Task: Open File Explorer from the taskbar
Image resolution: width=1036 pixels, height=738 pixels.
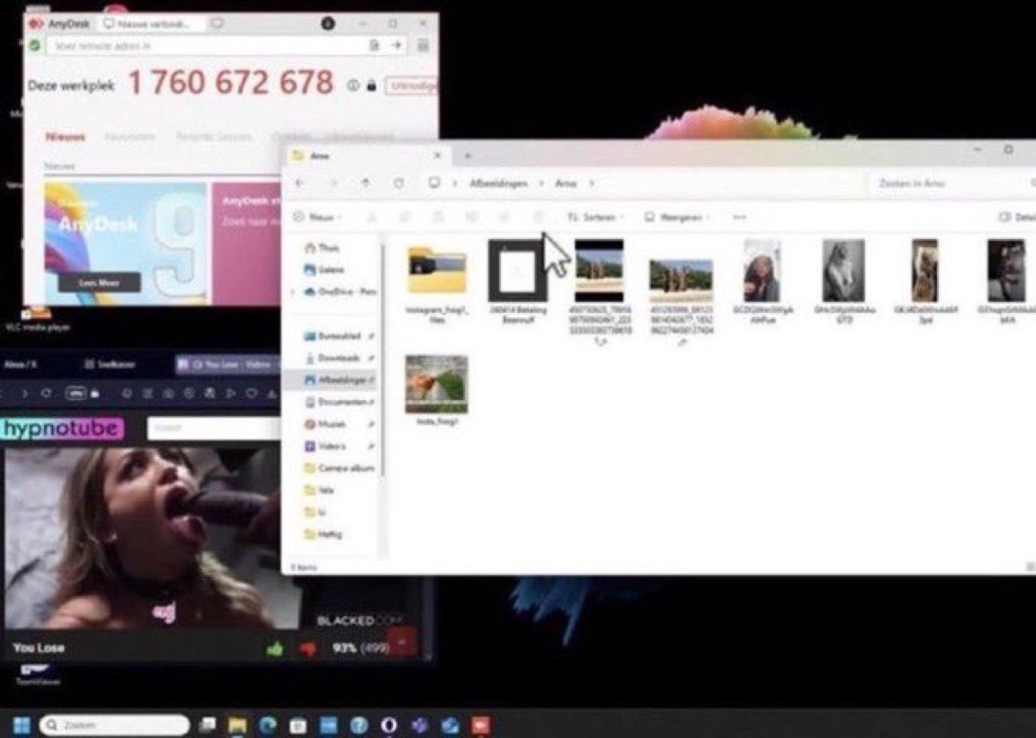Action: (x=237, y=725)
